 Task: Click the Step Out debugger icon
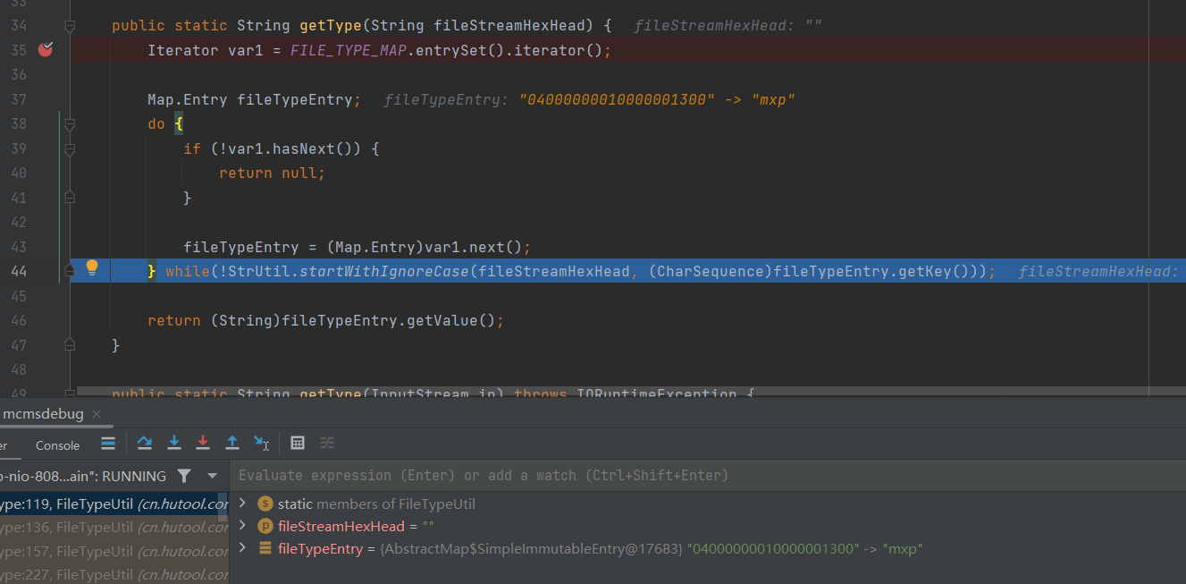[x=232, y=443]
